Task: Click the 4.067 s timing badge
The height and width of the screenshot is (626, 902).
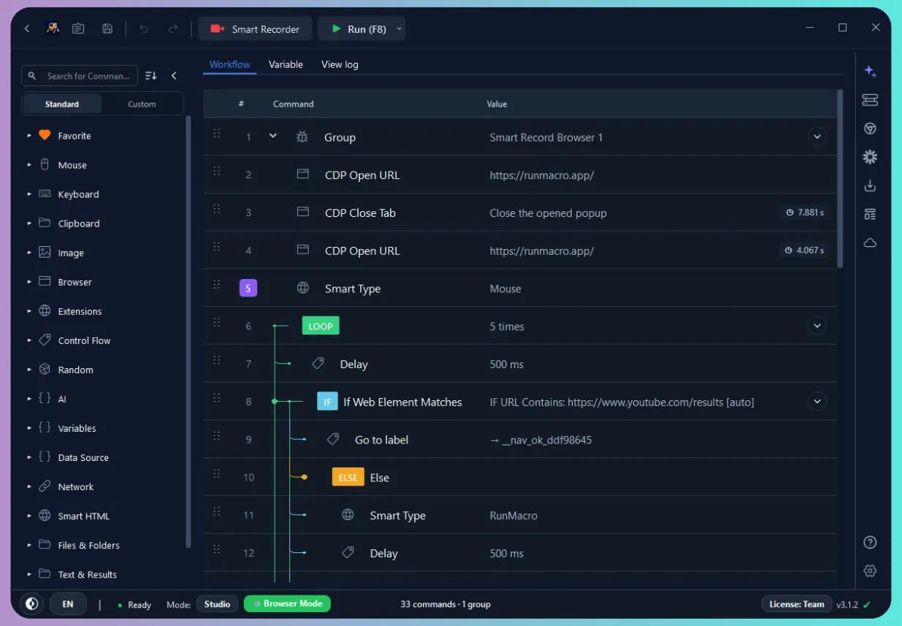Action: pyautogui.click(x=806, y=250)
